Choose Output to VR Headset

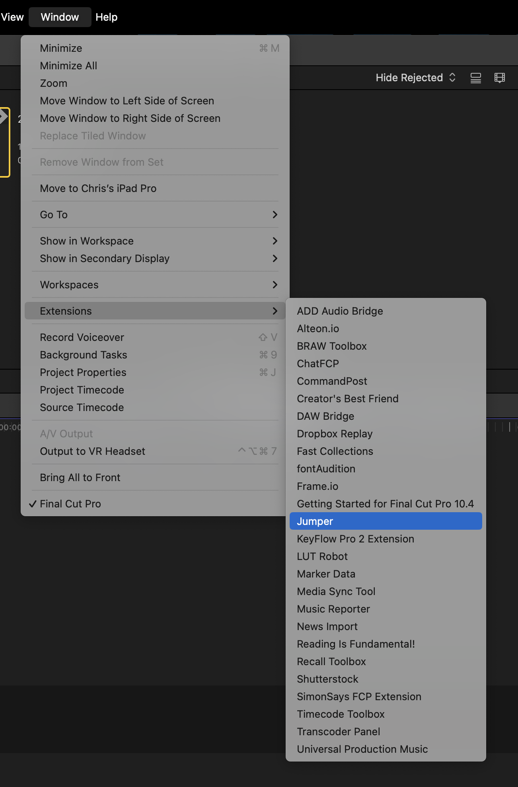coord(92,451)
